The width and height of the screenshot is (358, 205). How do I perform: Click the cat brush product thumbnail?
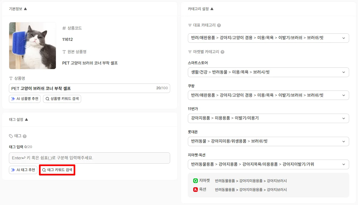pos(33,46)
